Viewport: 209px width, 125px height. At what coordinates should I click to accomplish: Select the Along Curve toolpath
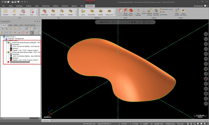pyautogui.click(x=109, y=12)
